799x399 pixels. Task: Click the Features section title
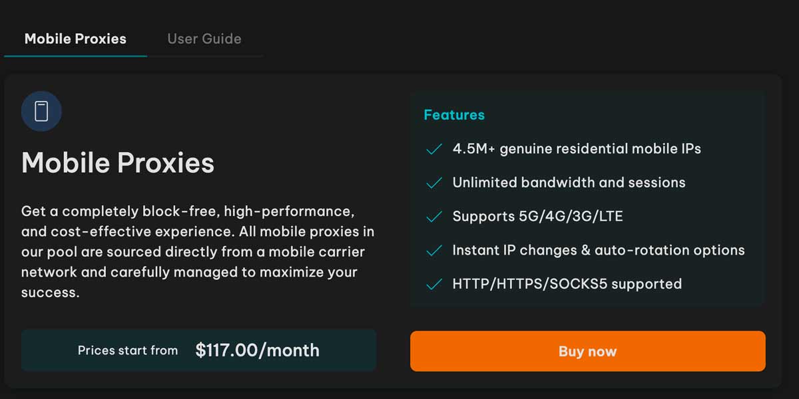point(454,115)
